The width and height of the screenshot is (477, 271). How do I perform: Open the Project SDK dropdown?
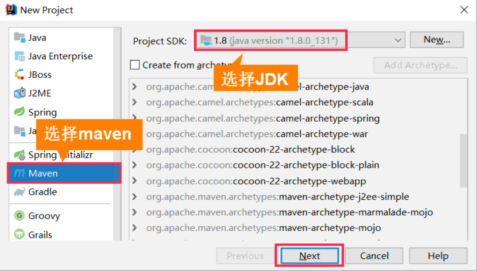300,40
